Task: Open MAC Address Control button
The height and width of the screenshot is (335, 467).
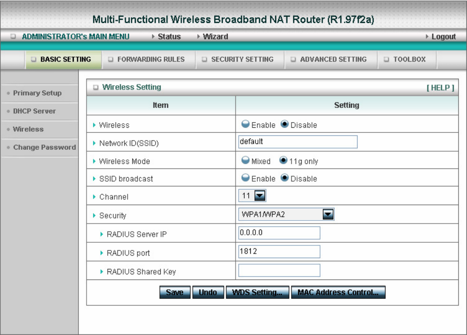Action: (x=338, y=292)
